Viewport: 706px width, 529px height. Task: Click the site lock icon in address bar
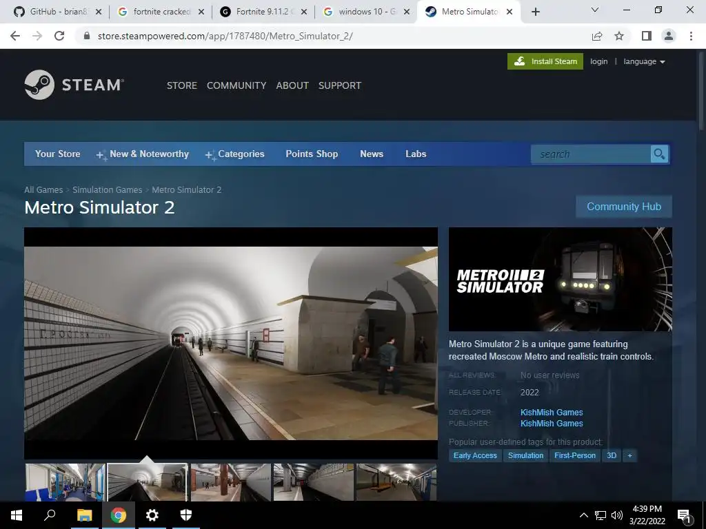(87, 36)
